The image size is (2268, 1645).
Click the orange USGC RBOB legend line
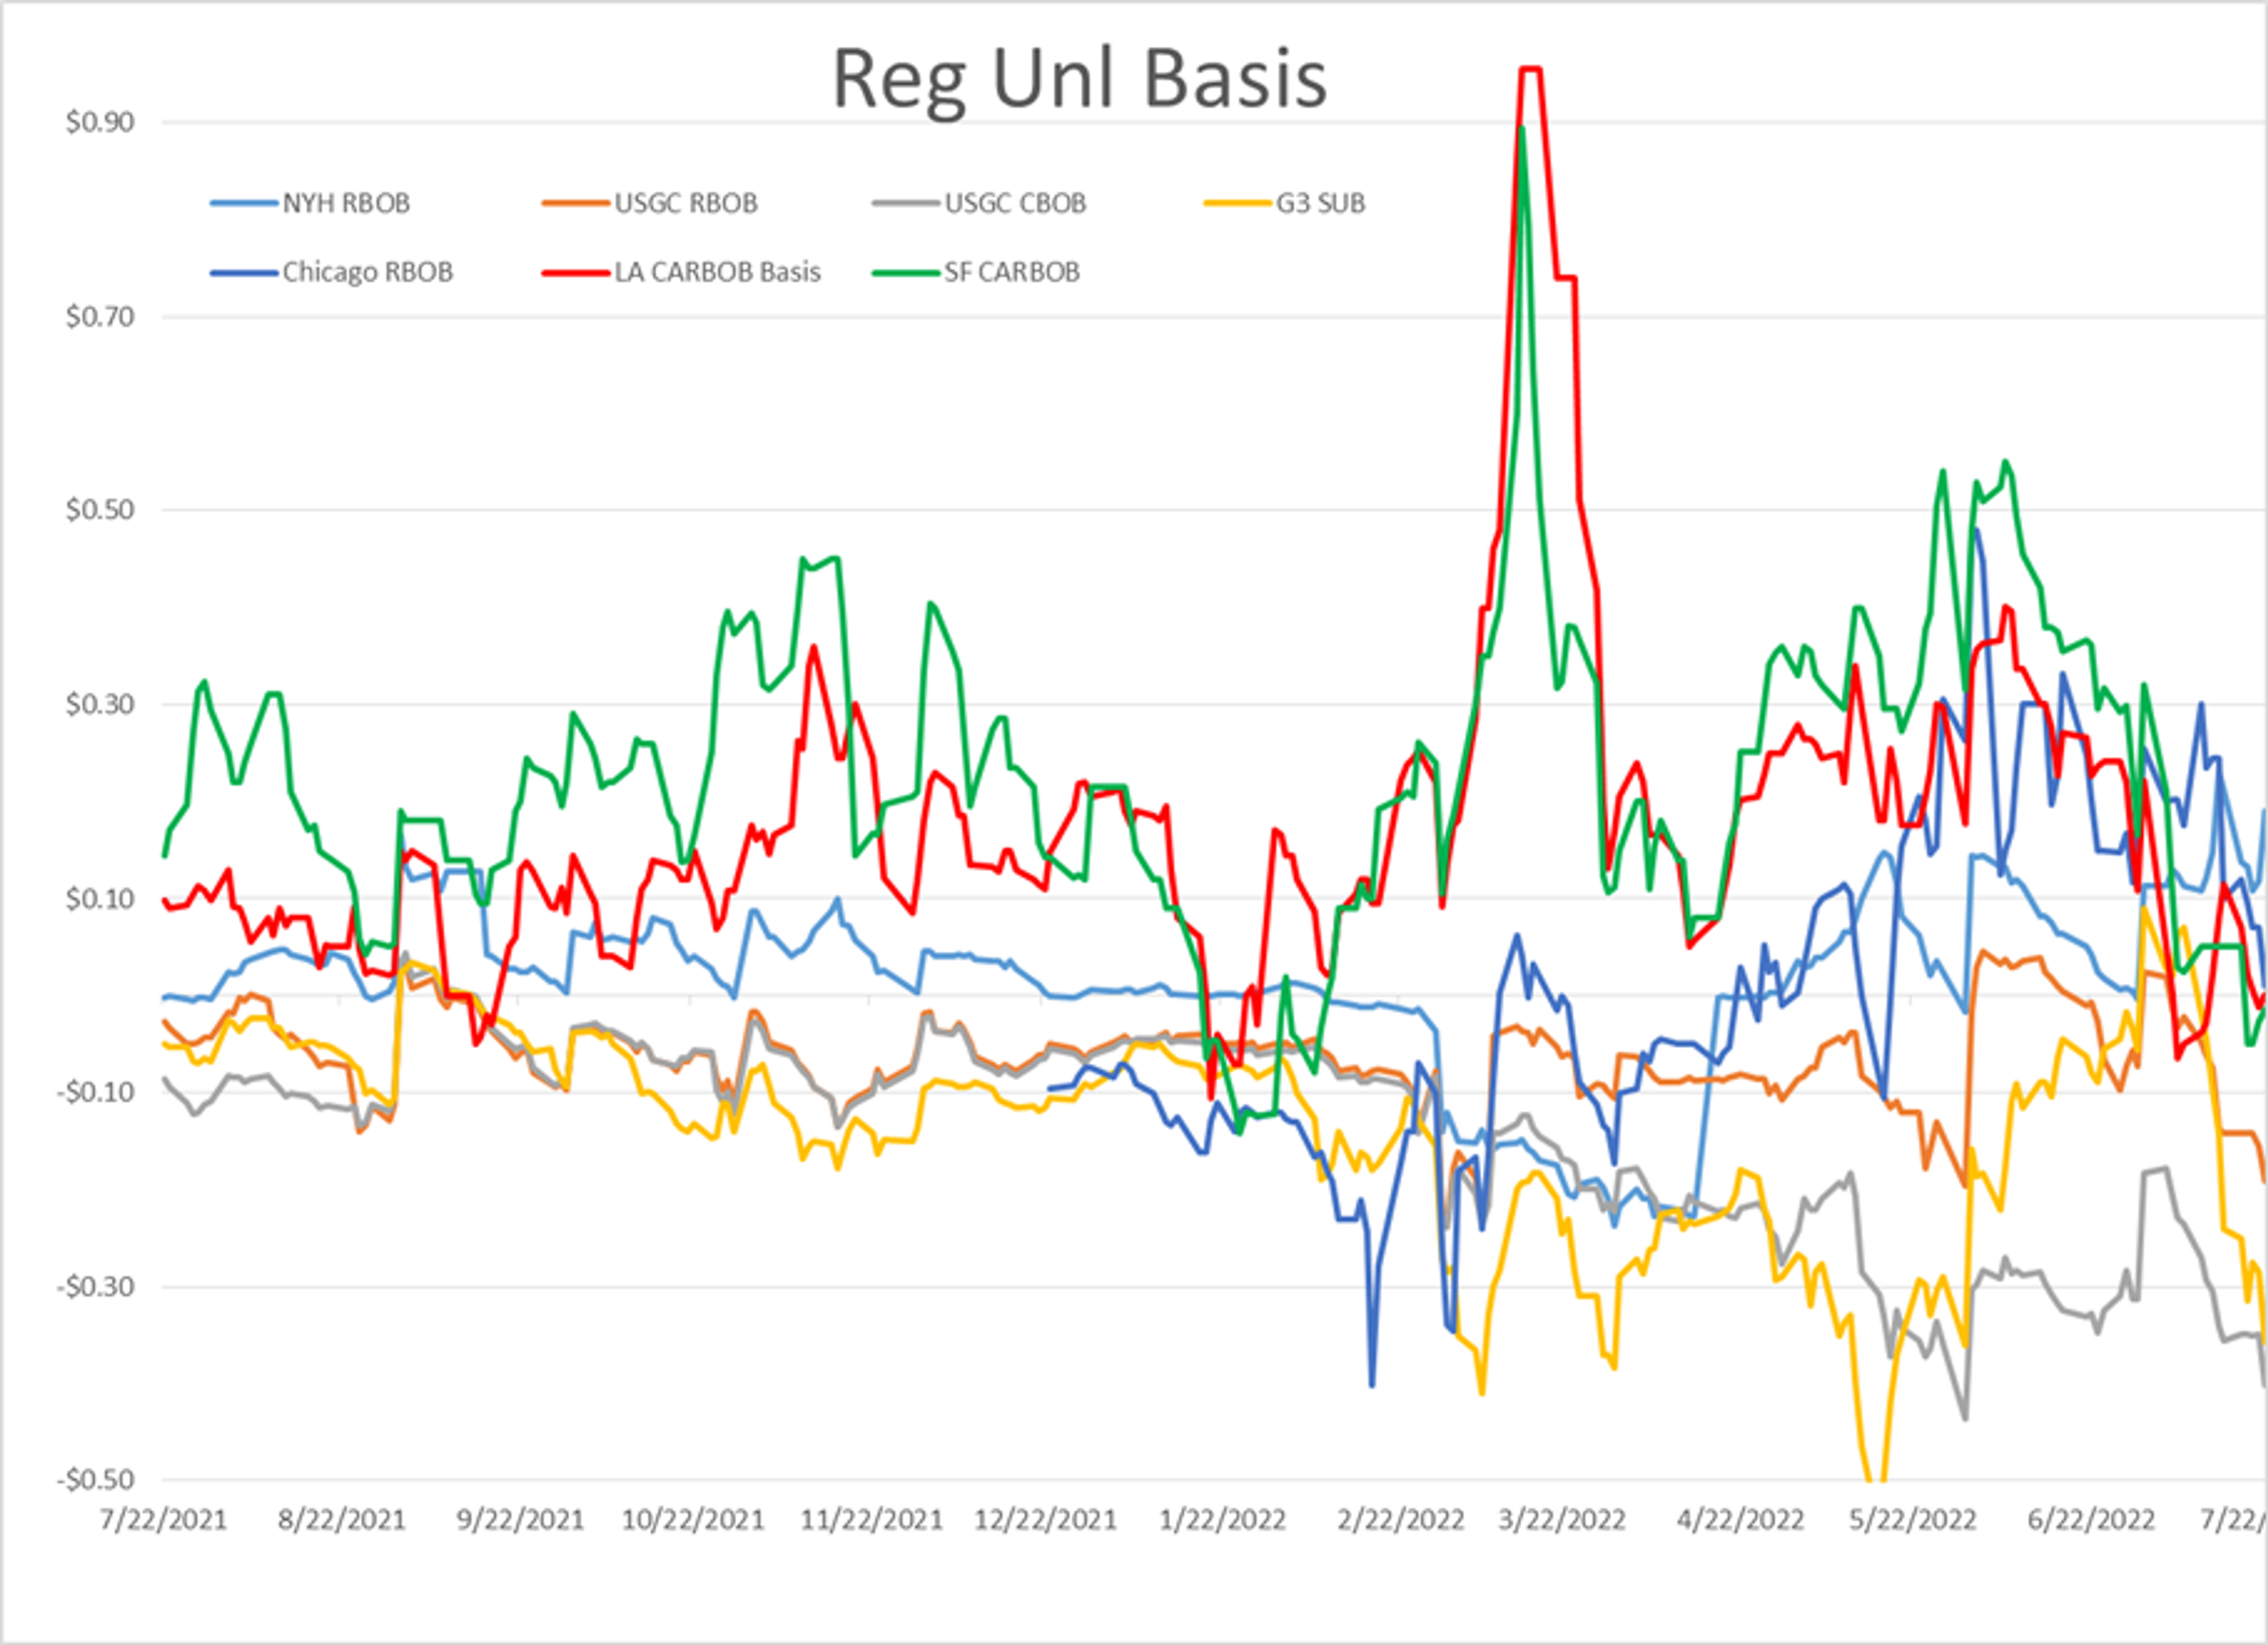(x=575, y=203)
